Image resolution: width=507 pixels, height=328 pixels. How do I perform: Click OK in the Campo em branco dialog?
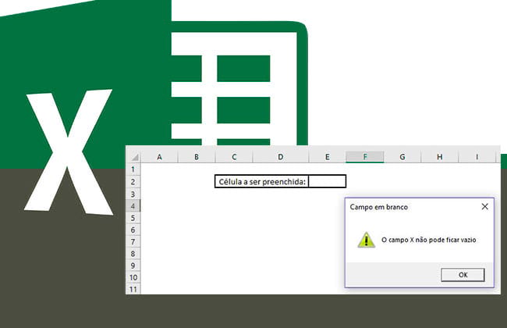[463, 275]
